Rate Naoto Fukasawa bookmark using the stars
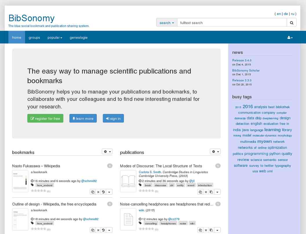The width and height of the screenshot is (306, 234). coord(39,191)
